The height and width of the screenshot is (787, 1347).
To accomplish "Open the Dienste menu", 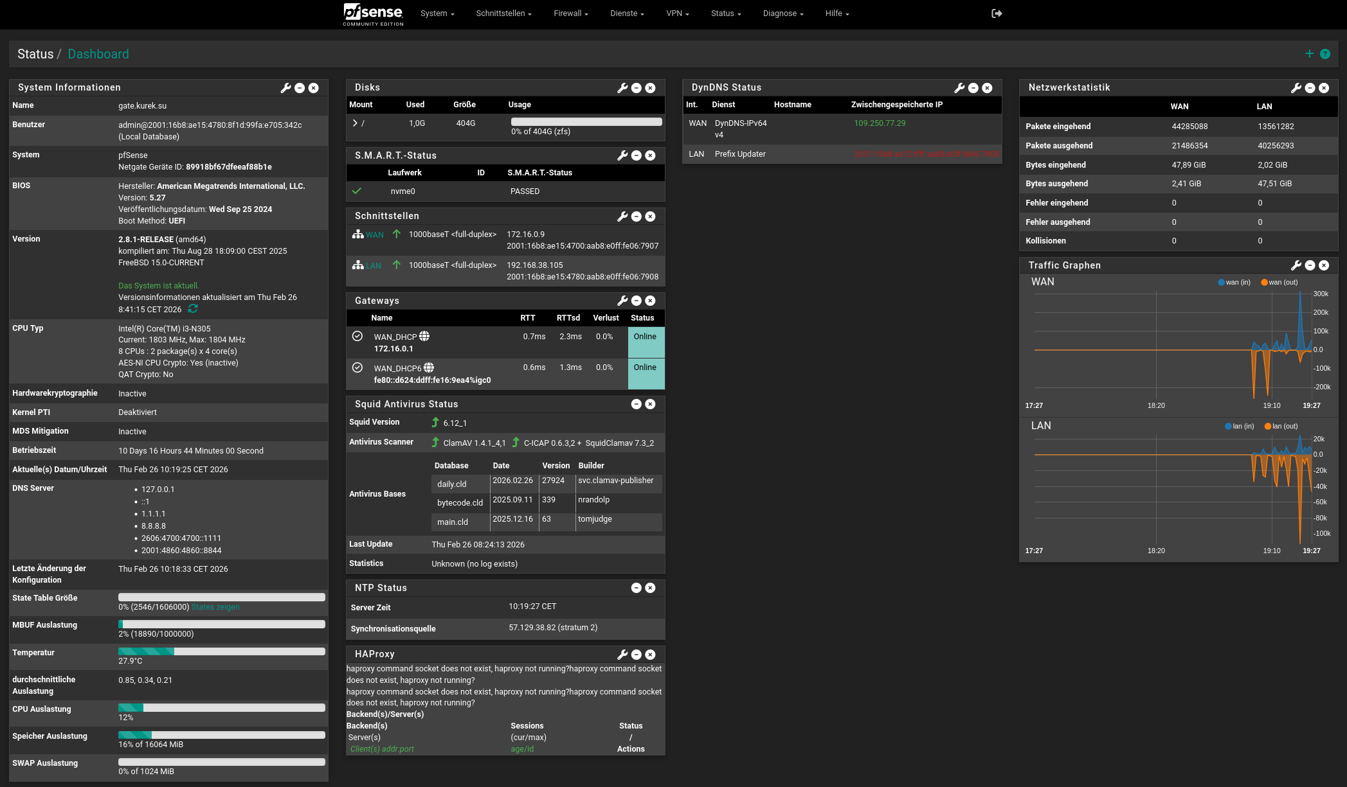I will [627, 13].
